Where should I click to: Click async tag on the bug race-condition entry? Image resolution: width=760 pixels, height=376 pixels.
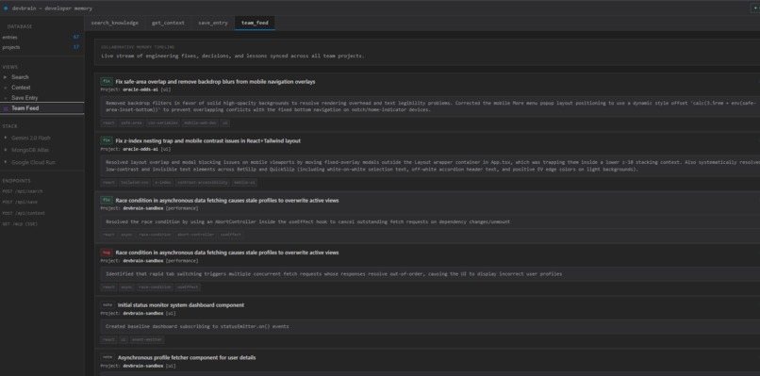[x=126, y=286]
